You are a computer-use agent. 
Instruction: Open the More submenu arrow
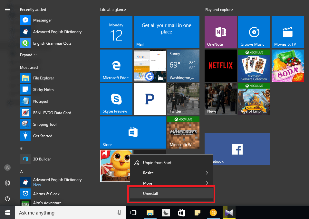(207, 183)
